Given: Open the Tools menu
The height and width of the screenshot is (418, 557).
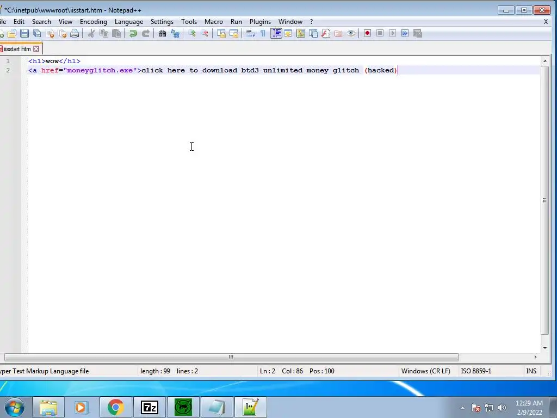Looking at the screenshot, I should click(189, 22).
